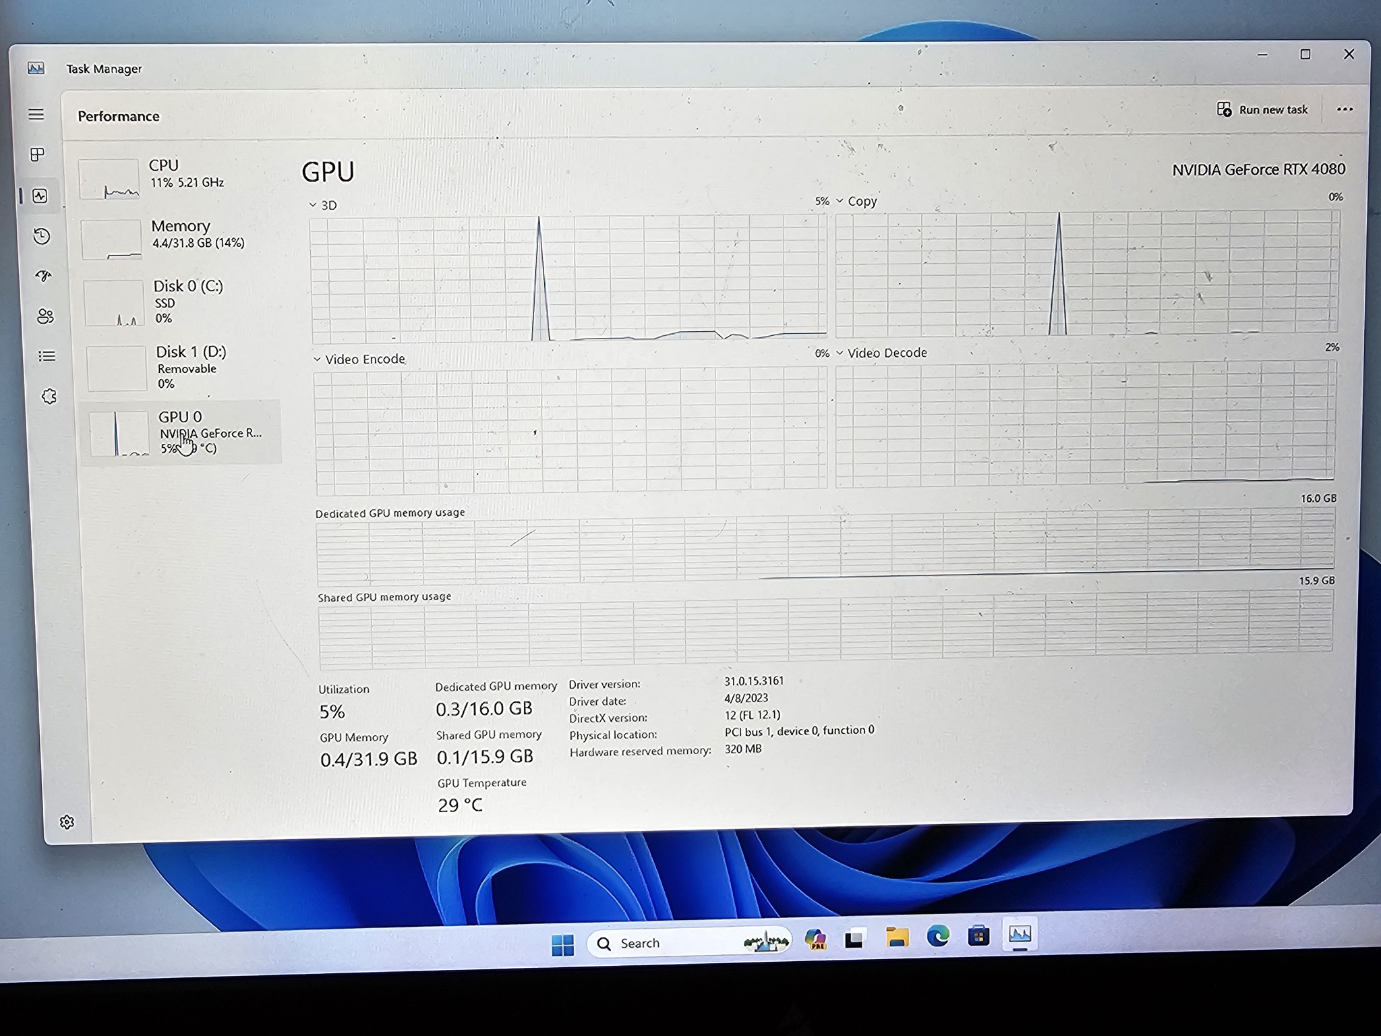Open the Services sidebar icon

pyautogui.click(x=49, y=397)
